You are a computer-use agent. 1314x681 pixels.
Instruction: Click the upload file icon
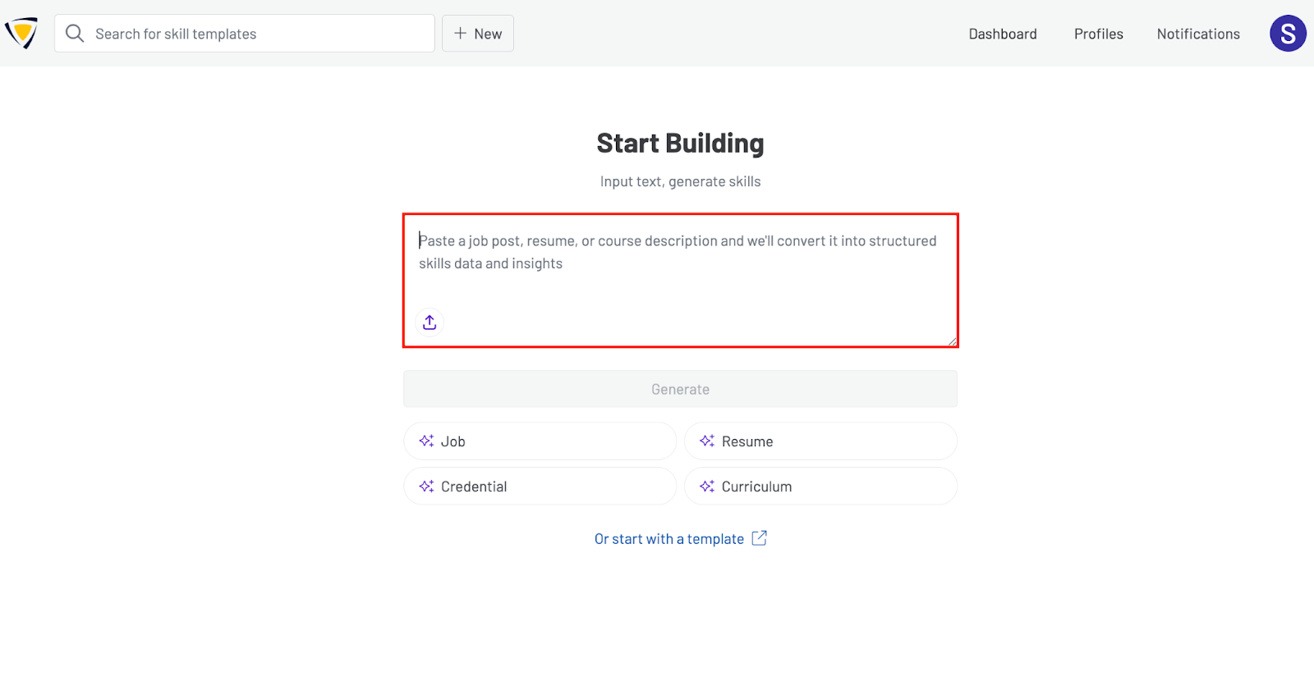pos(430,322)
